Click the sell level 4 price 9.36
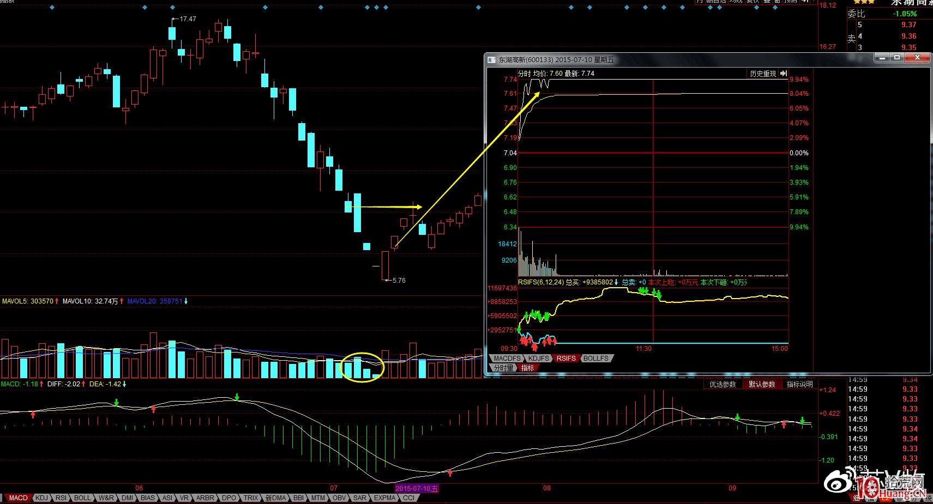 909,37
